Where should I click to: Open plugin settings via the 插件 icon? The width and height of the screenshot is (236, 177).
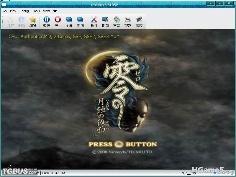[x=94, y=22]
